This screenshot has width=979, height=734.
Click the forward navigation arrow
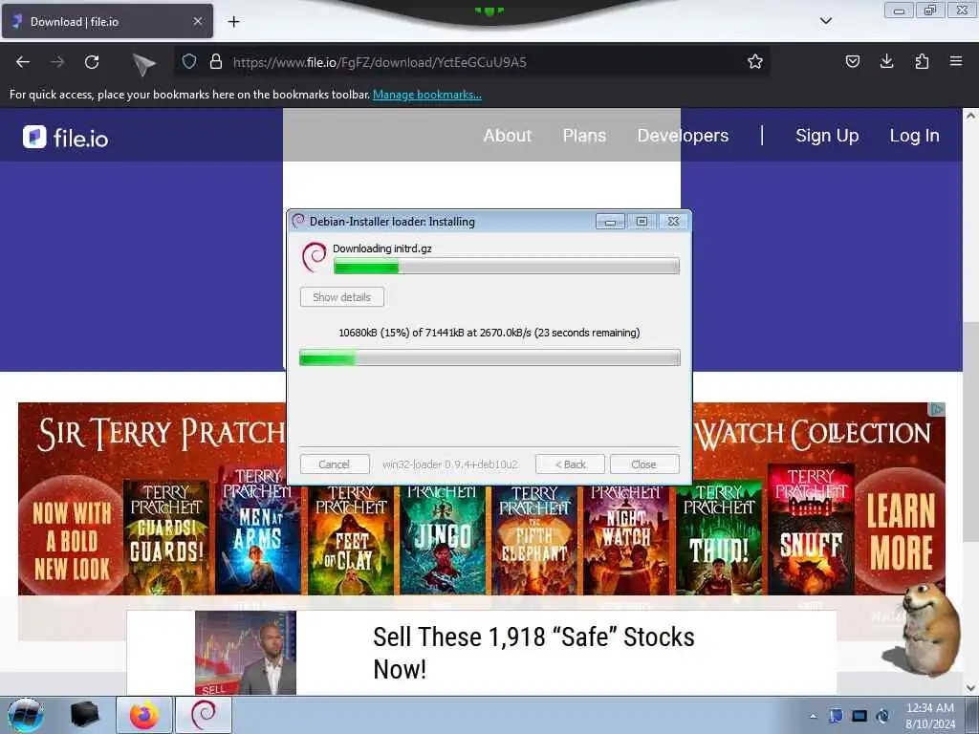click(x=57, y=62)
